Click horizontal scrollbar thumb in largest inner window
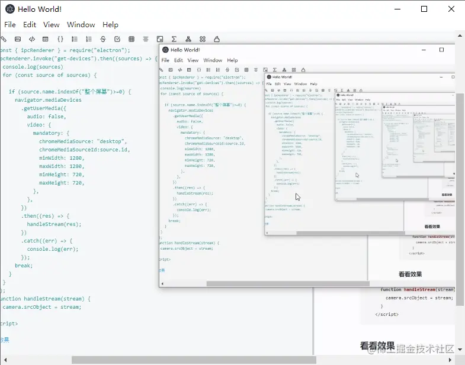This screenshot has width=465, height=365. [x=288, y=284]
